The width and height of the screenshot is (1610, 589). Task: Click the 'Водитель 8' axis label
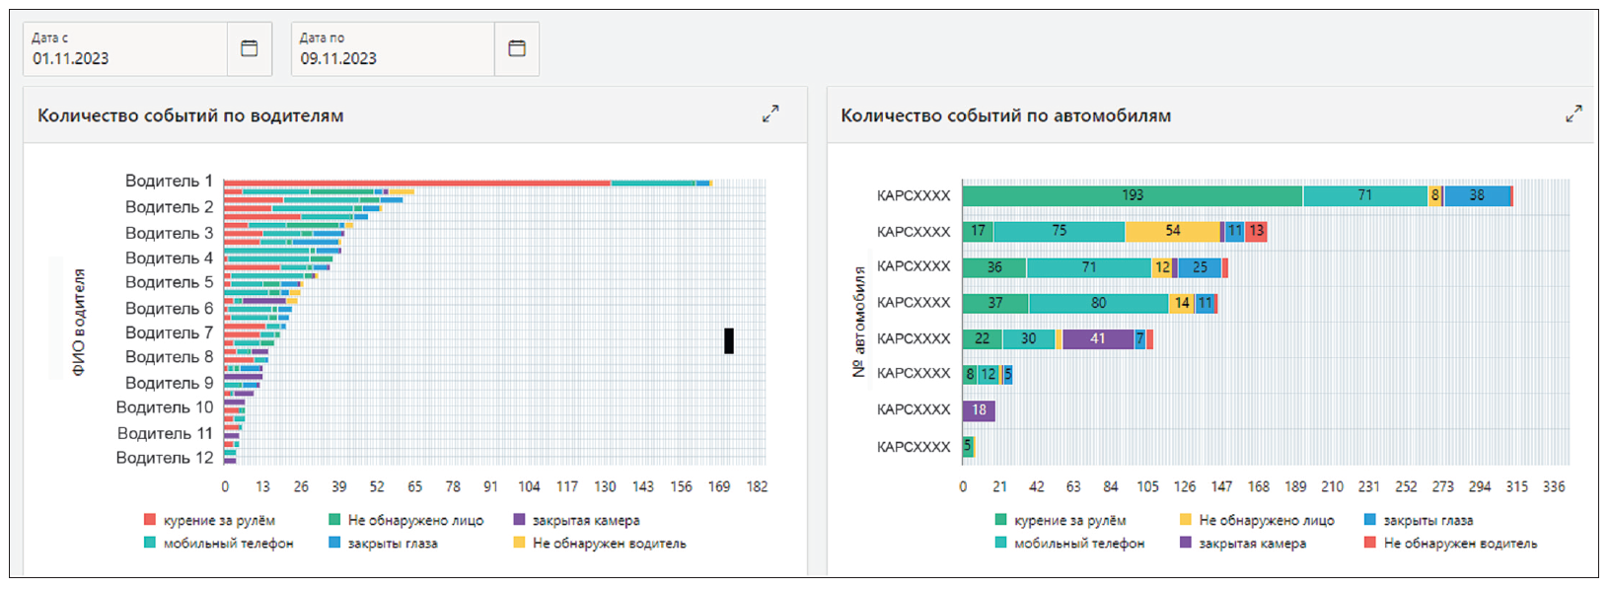(x=169, y=356)
